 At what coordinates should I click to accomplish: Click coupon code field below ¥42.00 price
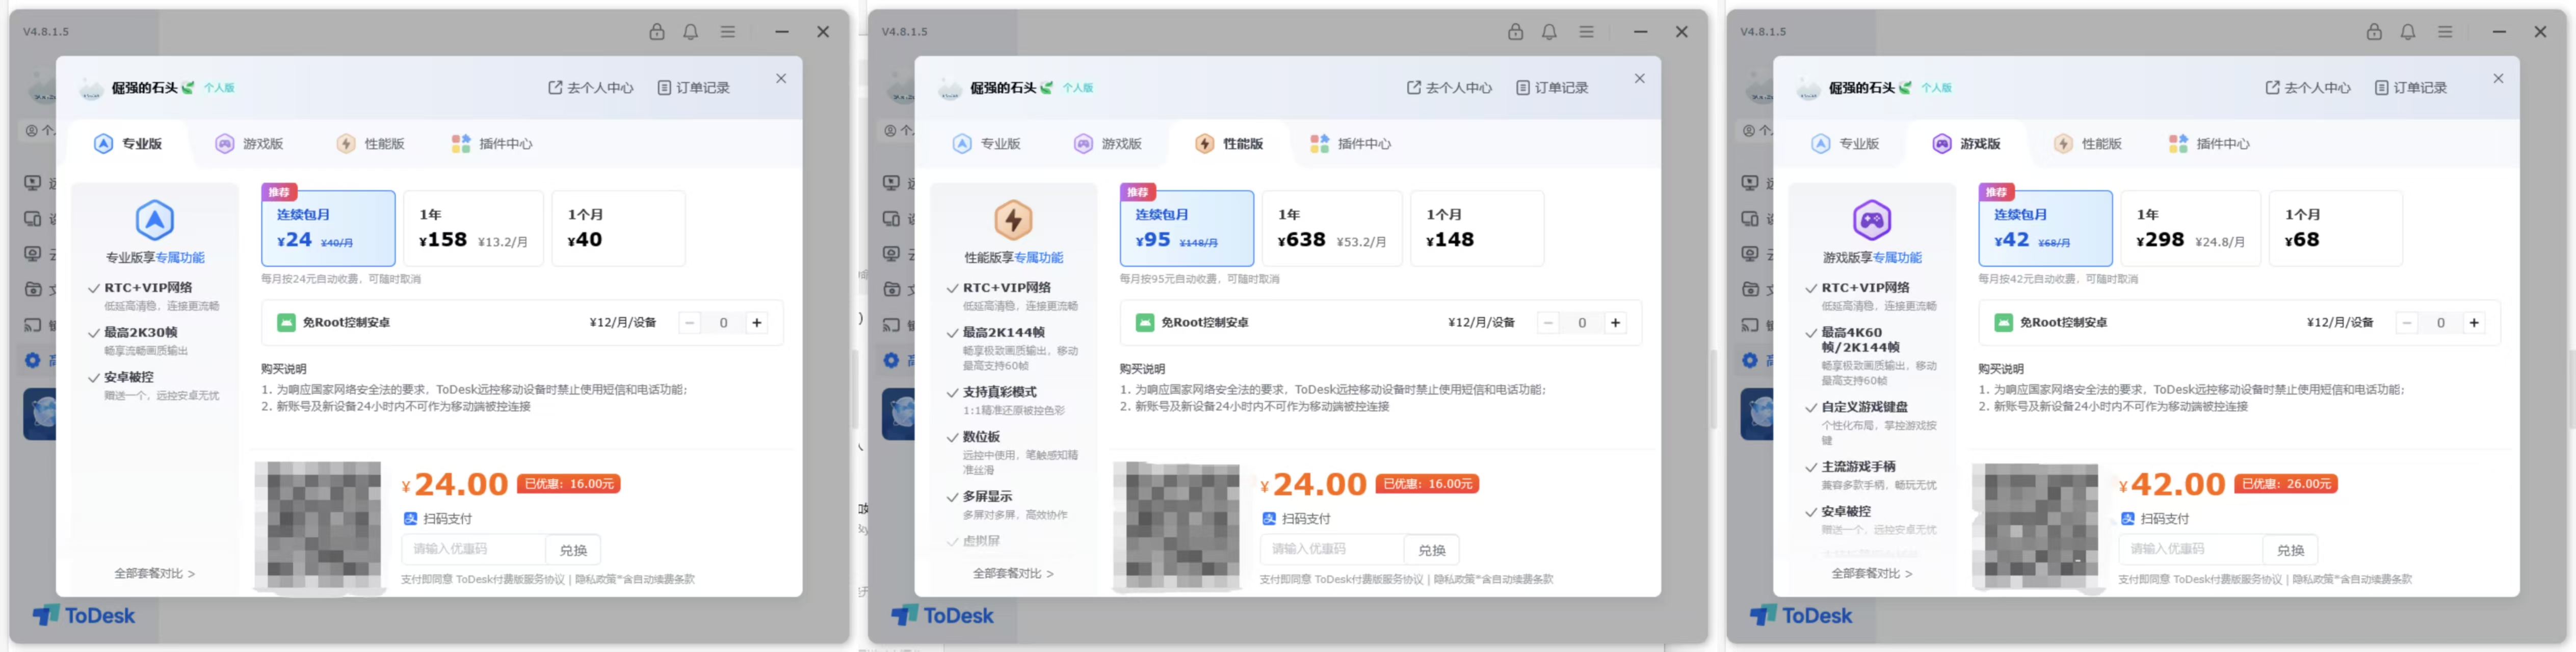coord(2189,549)
